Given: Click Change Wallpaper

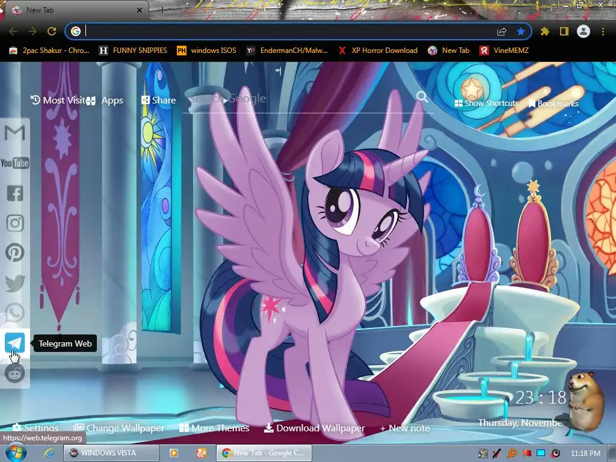Looking at the screenshot, I should click(119, 428).
